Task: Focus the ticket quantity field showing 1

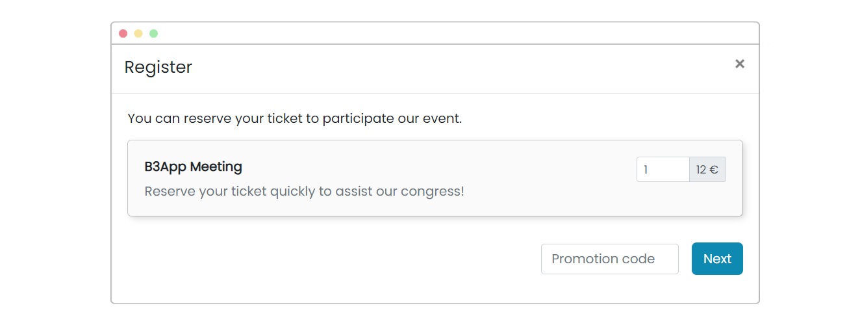Action: coord(662,170)
